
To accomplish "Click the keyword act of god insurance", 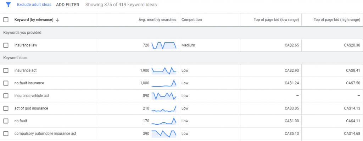I will point(31,108).
